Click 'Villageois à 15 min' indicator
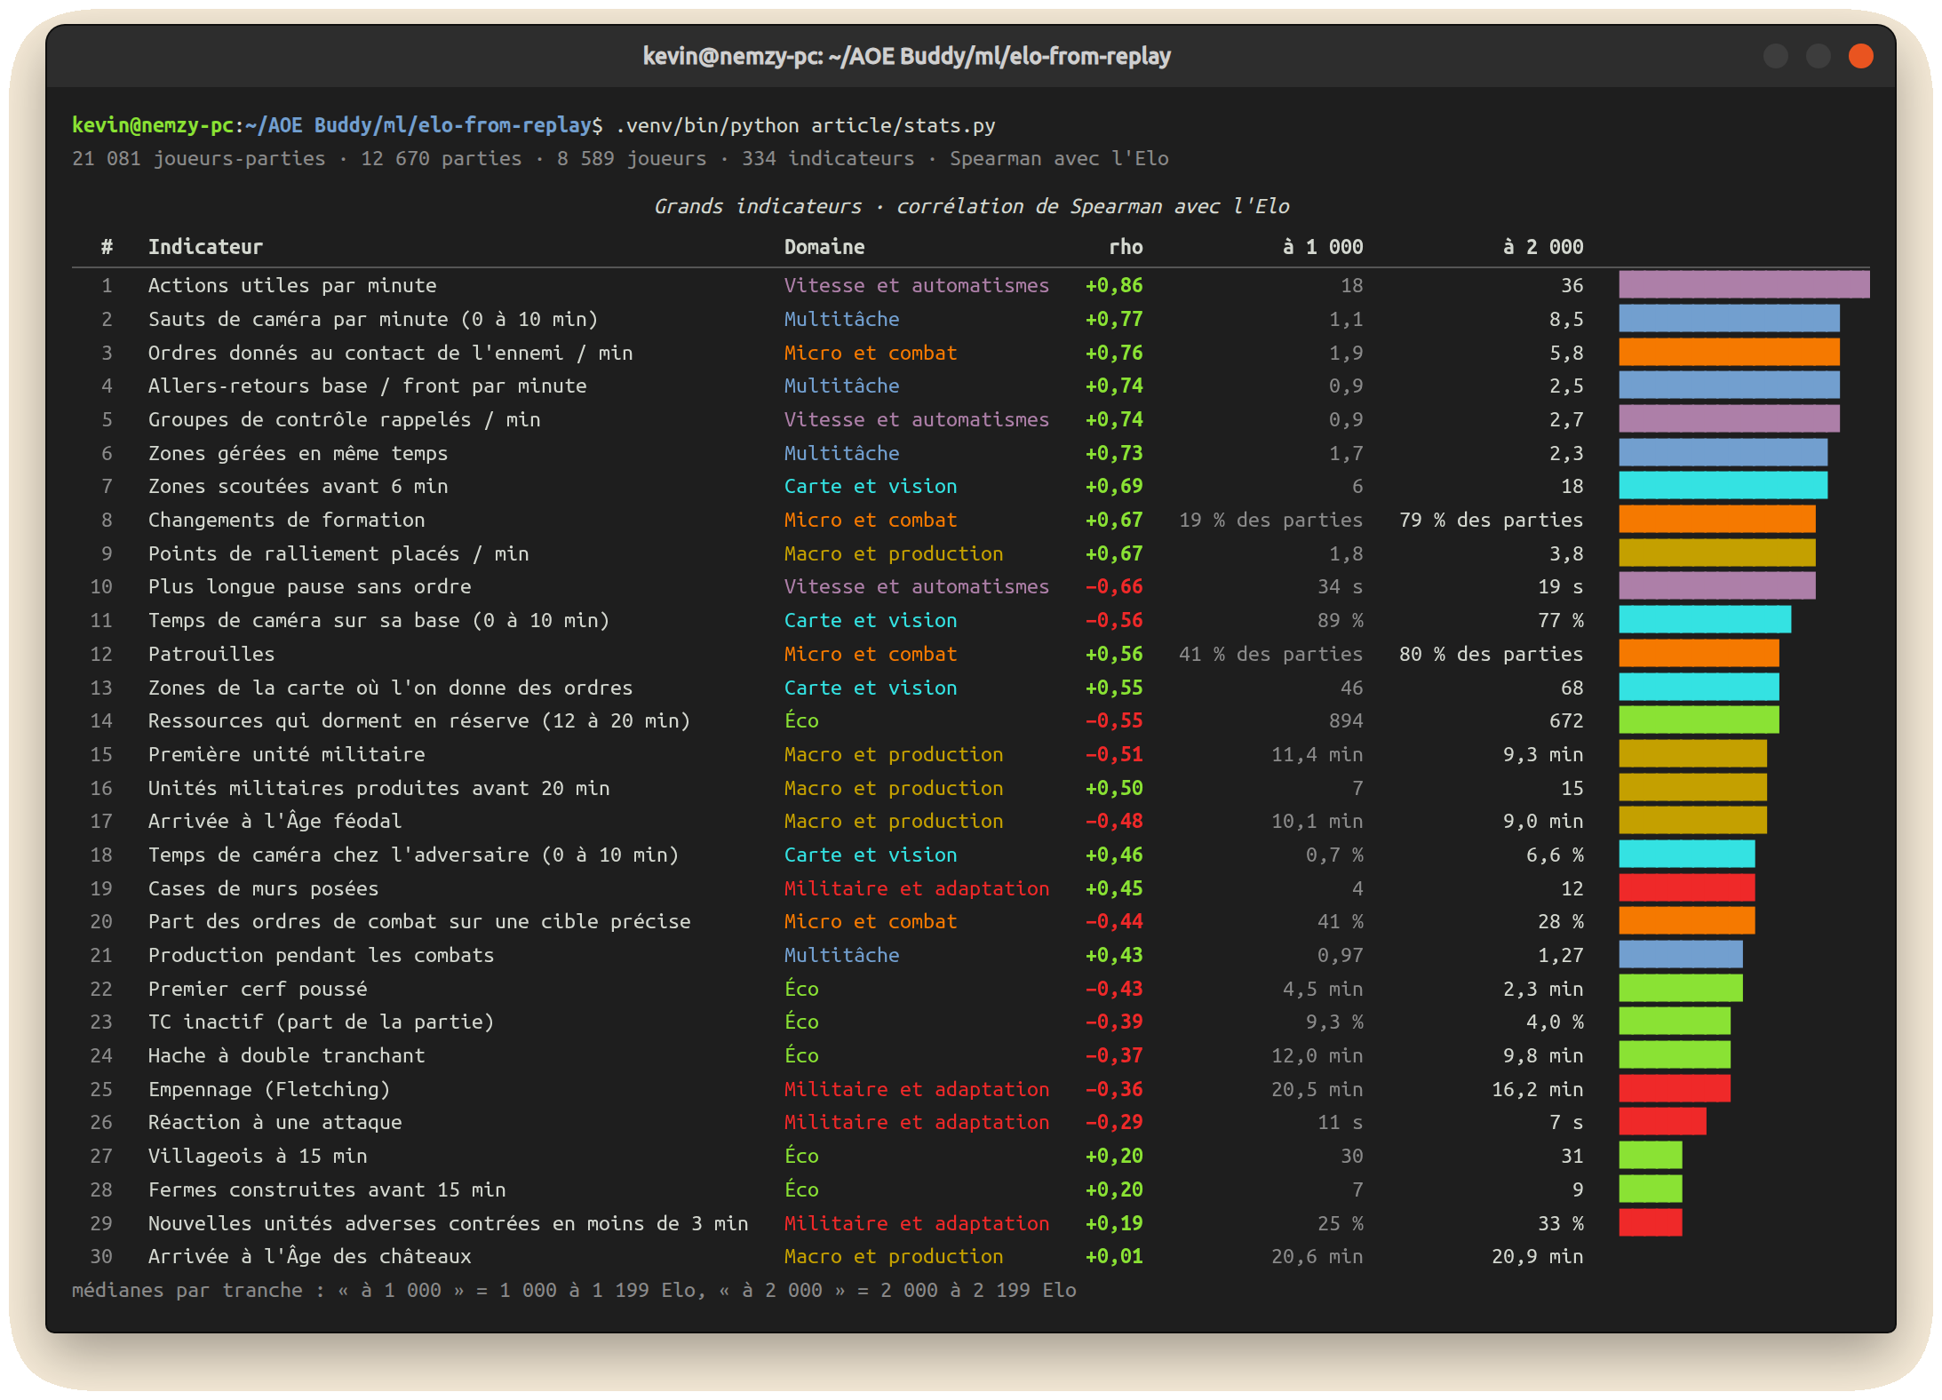Screen dimensions: 1942x1400 tap(258, 1156)
